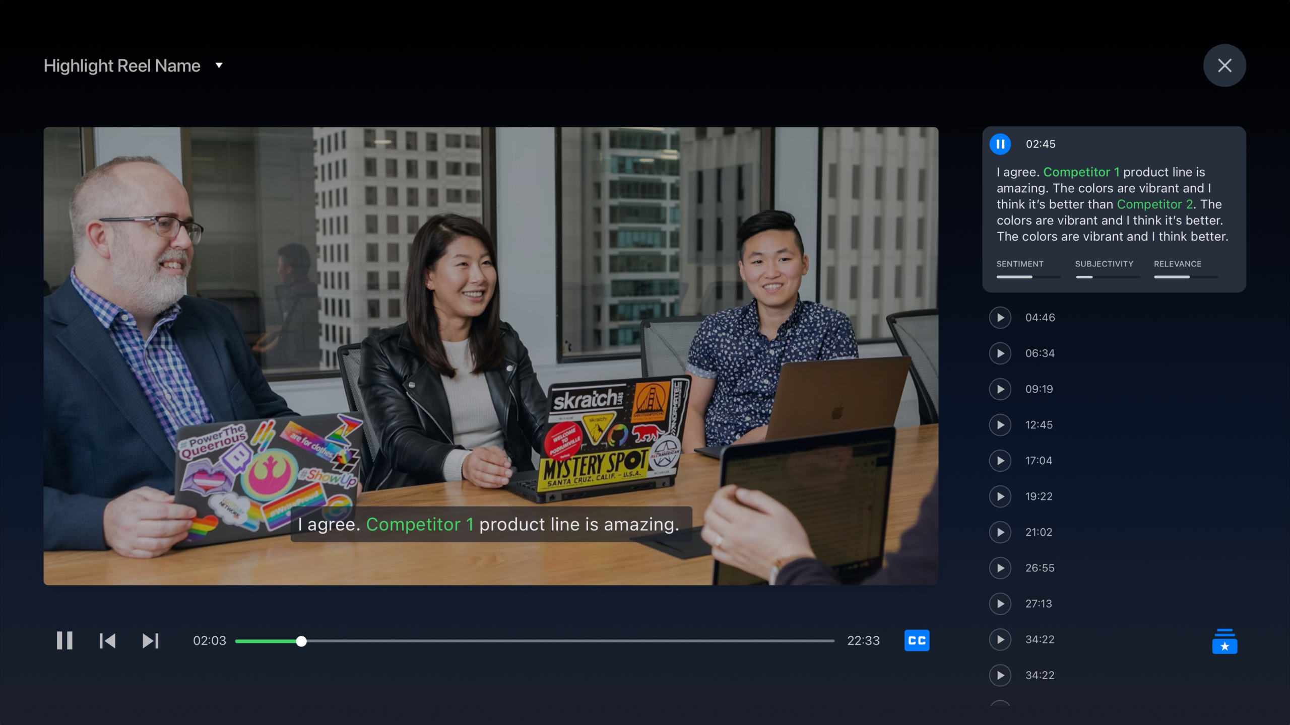1290x725 pixels.
Task: Skip to previous highlight clip
Action: (107, 640)
